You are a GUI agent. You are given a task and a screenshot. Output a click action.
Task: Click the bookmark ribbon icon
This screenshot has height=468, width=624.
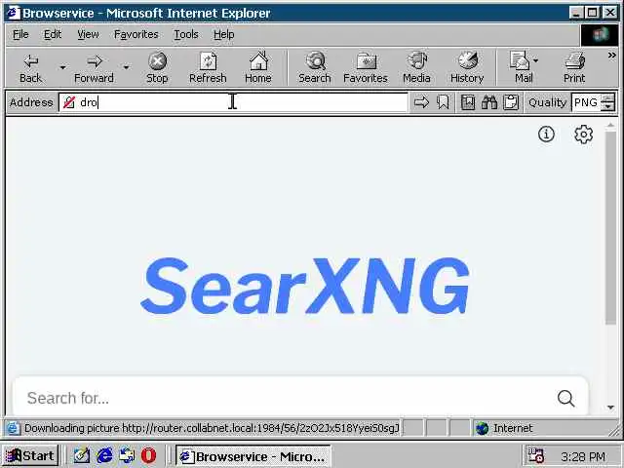click(443, 102)
